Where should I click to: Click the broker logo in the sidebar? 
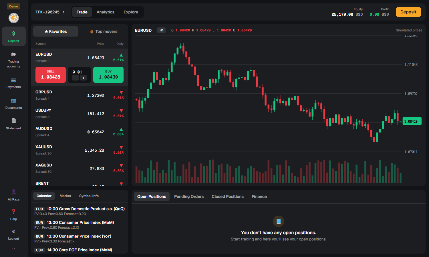coord(13,18)
